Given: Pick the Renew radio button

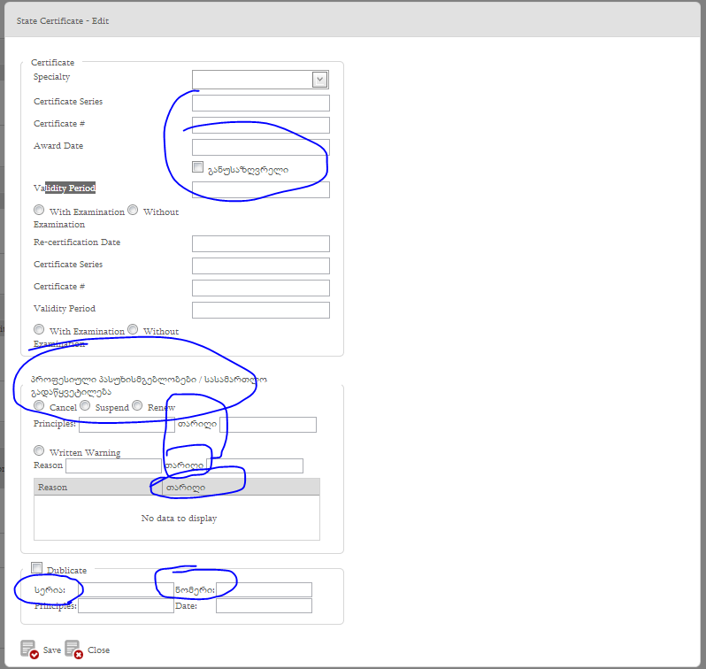Looking at the screenshot, I should [137, 405].
